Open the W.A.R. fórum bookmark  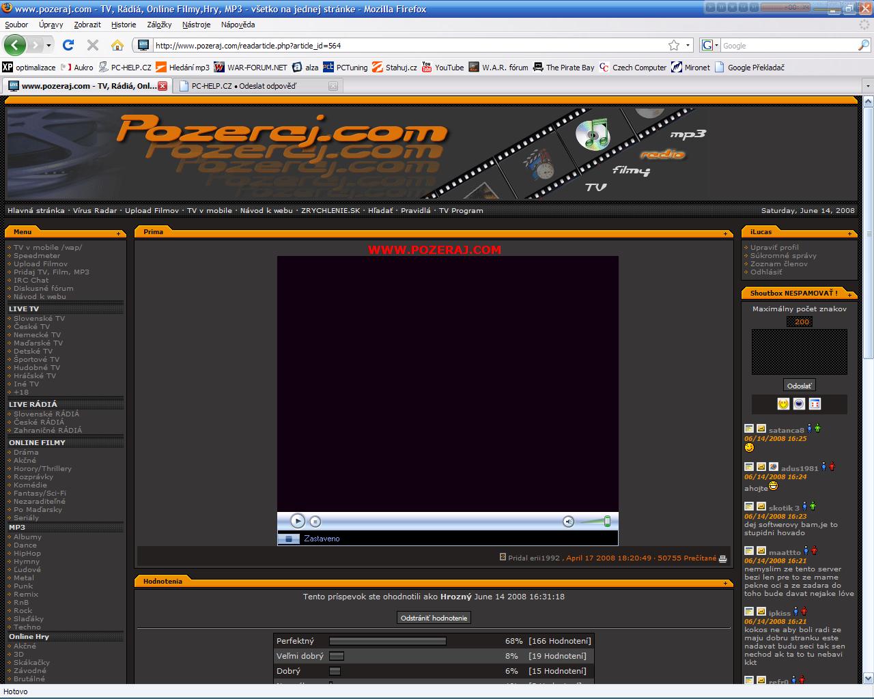498,67
